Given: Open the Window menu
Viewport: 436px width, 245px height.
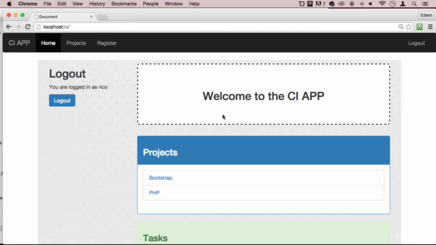Looking at the screenshot, I should tap(174, 4).
